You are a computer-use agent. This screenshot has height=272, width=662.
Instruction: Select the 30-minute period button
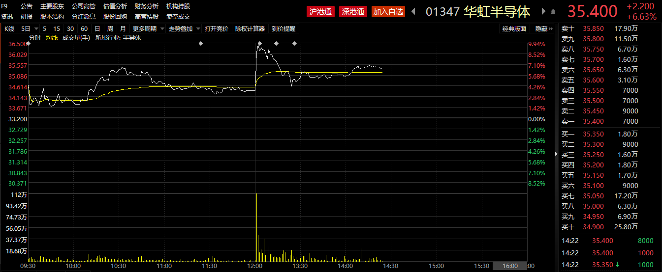tap(70, 29)
